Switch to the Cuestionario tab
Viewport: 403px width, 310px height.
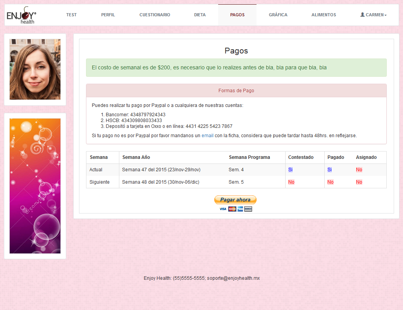click(x=155, y=15)
